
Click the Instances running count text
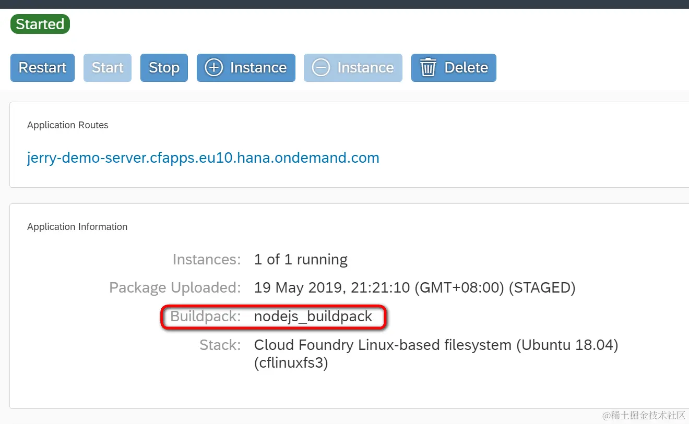point(301,259)
